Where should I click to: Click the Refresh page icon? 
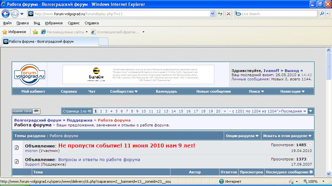click(220, 14)
